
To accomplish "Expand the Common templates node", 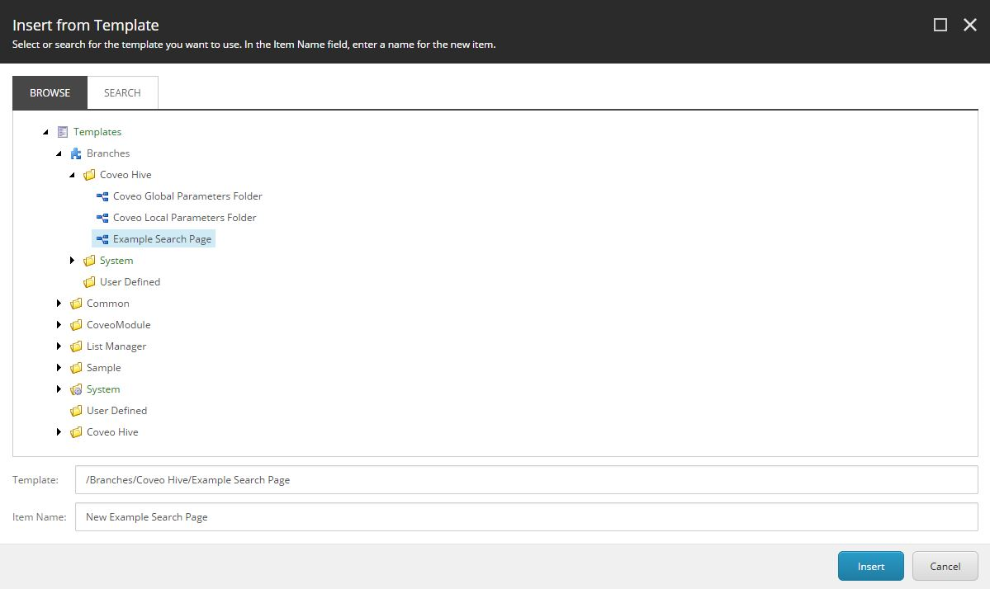I will [59, 303].
